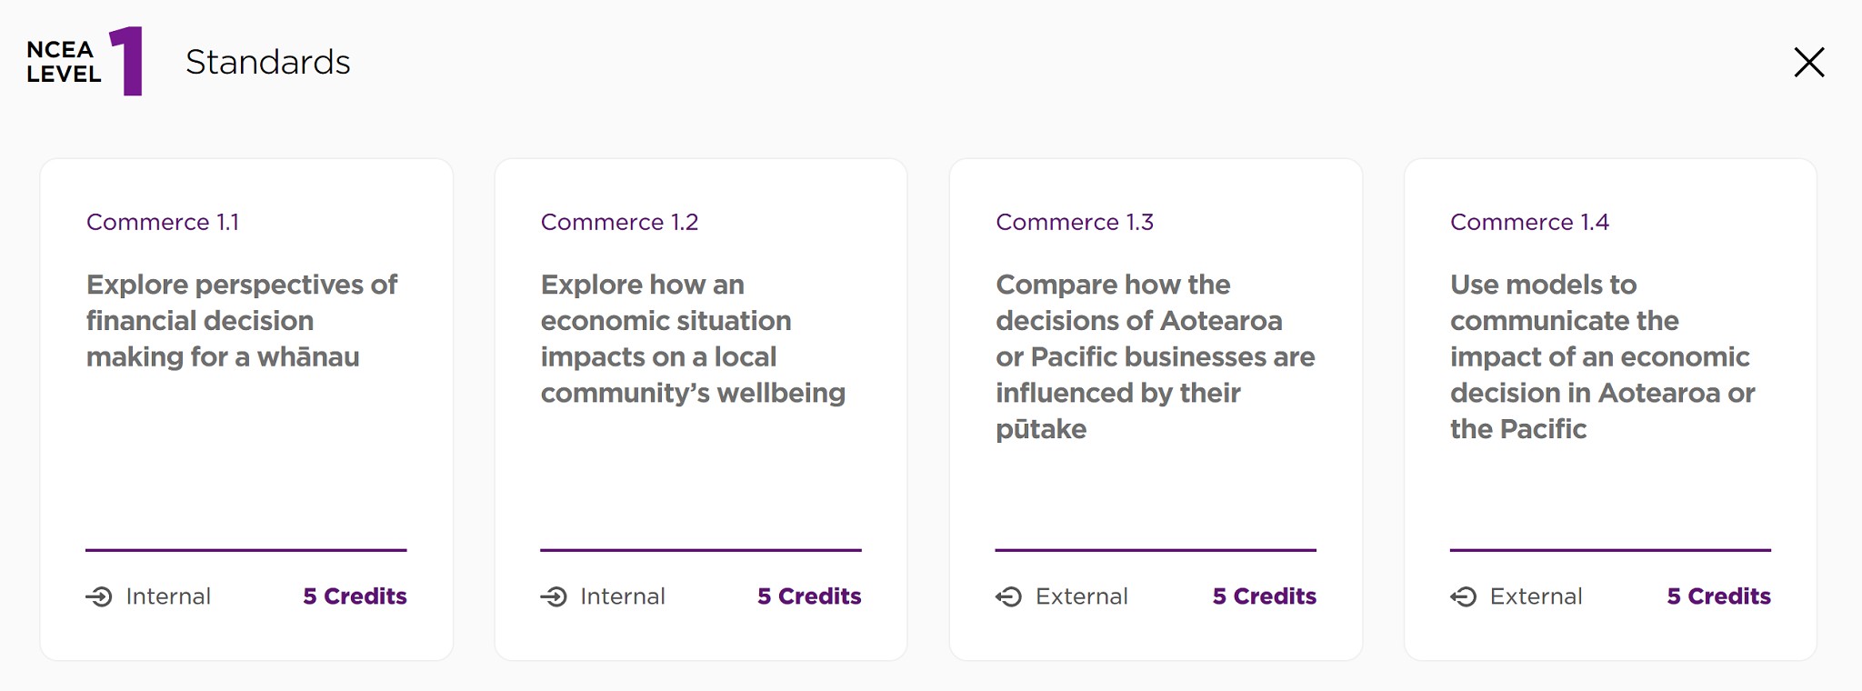Click the External icon on Commerce 1.3
Viewport: 1862px width, 691px height.
[1008, 596]
